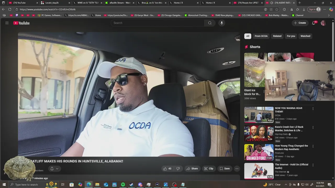Open Kanye West bookmark
335x188 pixels.
[142, 15]
